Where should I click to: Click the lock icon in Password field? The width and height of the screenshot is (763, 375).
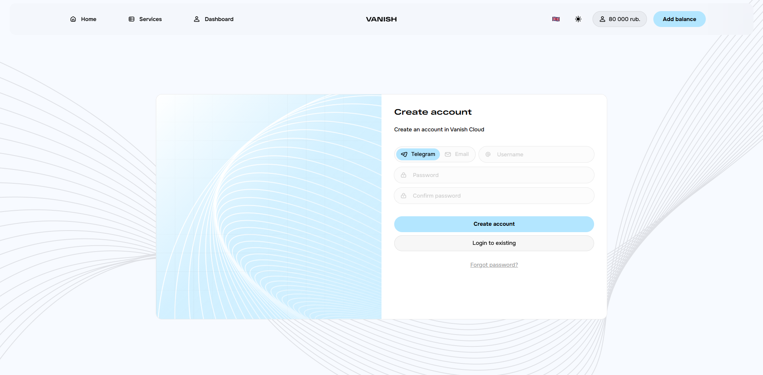(404, 175)
